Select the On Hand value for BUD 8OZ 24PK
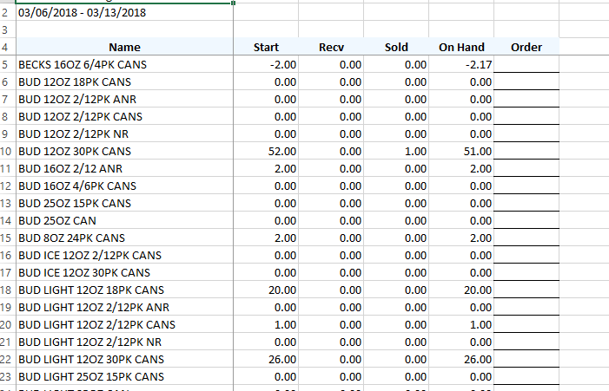The width and height of the screenshot is (609, 391). (461, 238)
